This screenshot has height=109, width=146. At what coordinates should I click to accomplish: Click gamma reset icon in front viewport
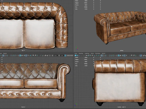click(x=59, y=55)
